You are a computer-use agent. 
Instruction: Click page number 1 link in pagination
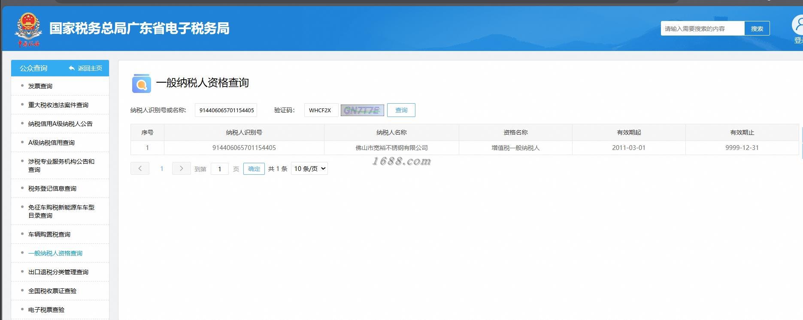click(162, 169)
